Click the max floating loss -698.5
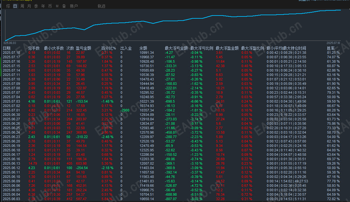This screenshot has width=350, height=202. pos(170,101)
